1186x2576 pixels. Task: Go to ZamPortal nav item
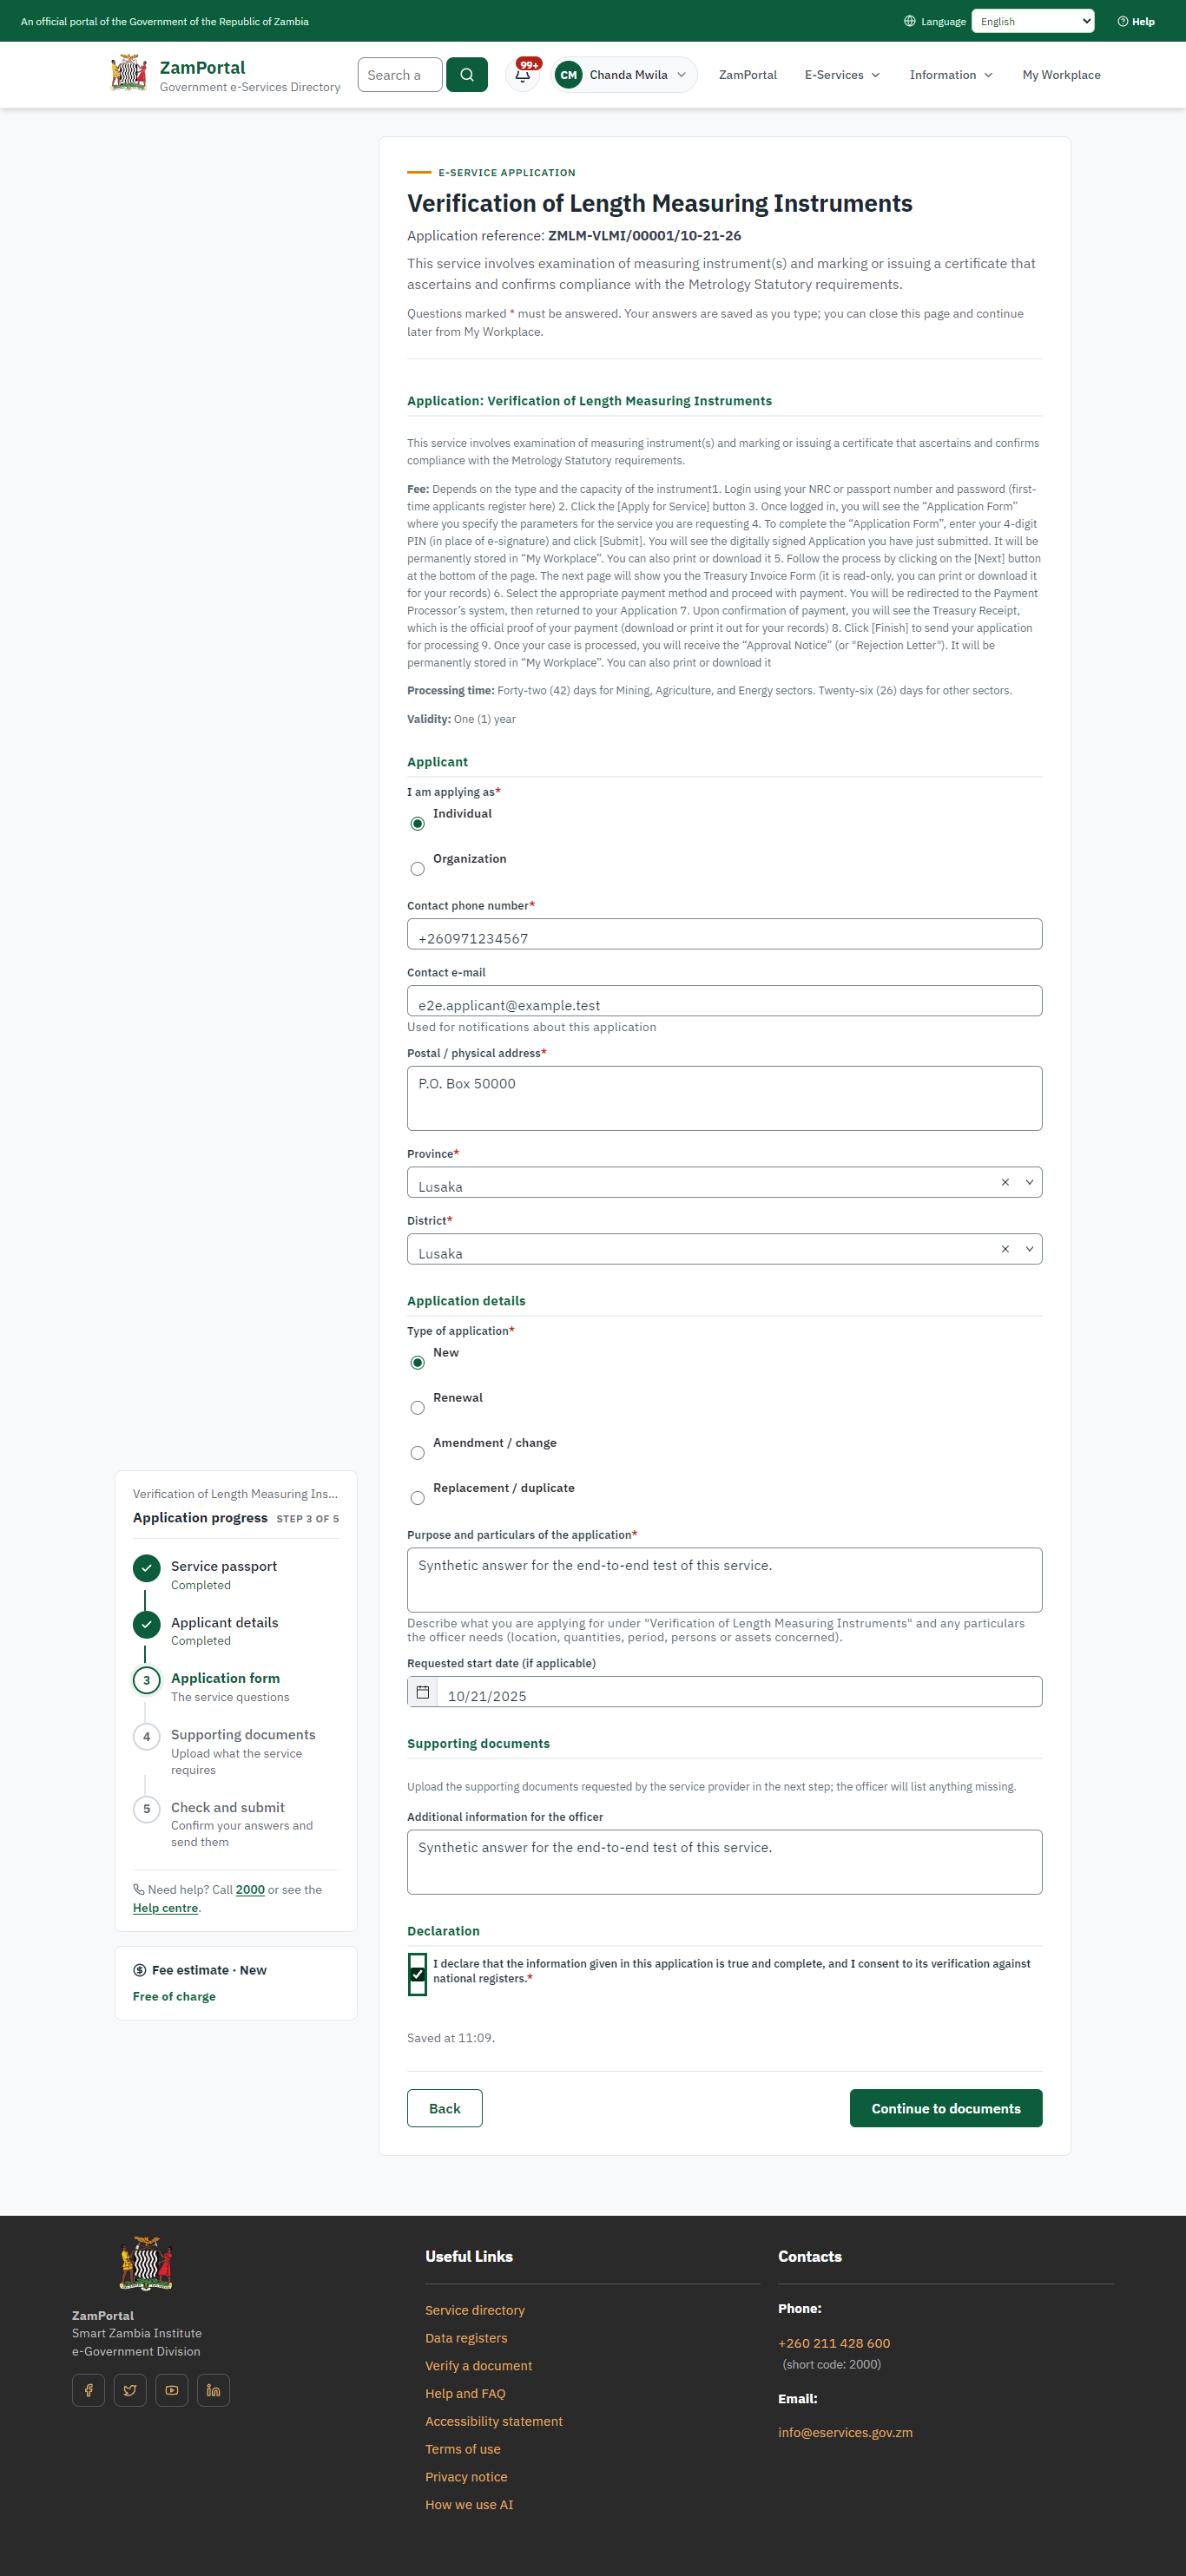point(748,75)
